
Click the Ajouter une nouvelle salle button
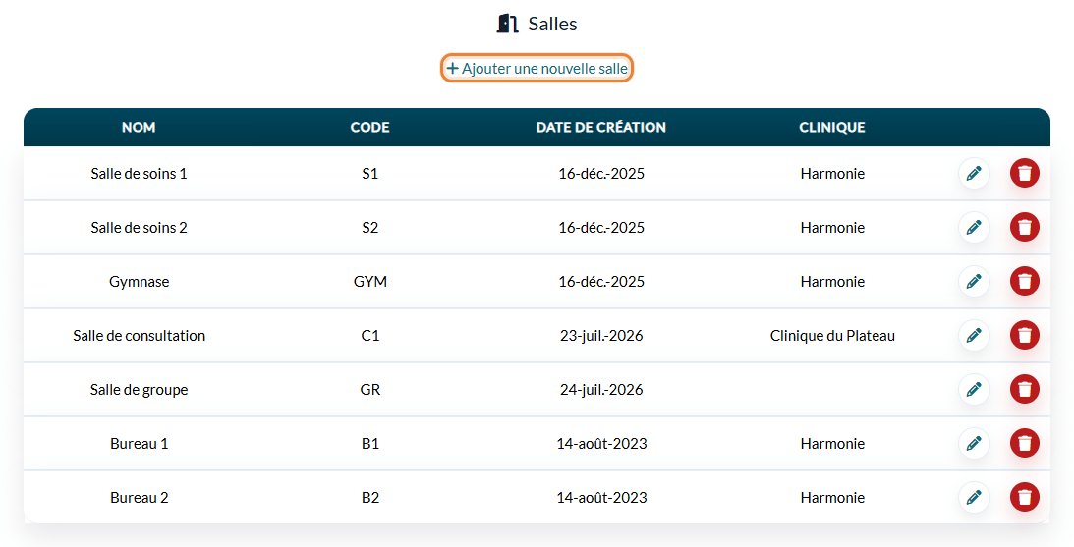[537, 69]
